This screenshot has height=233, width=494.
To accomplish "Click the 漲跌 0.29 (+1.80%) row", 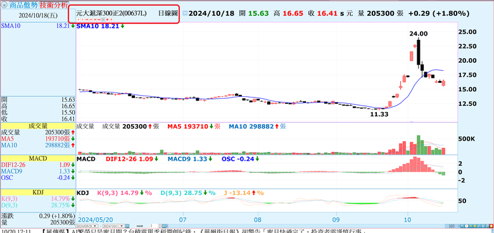I will tap(38, 217).
